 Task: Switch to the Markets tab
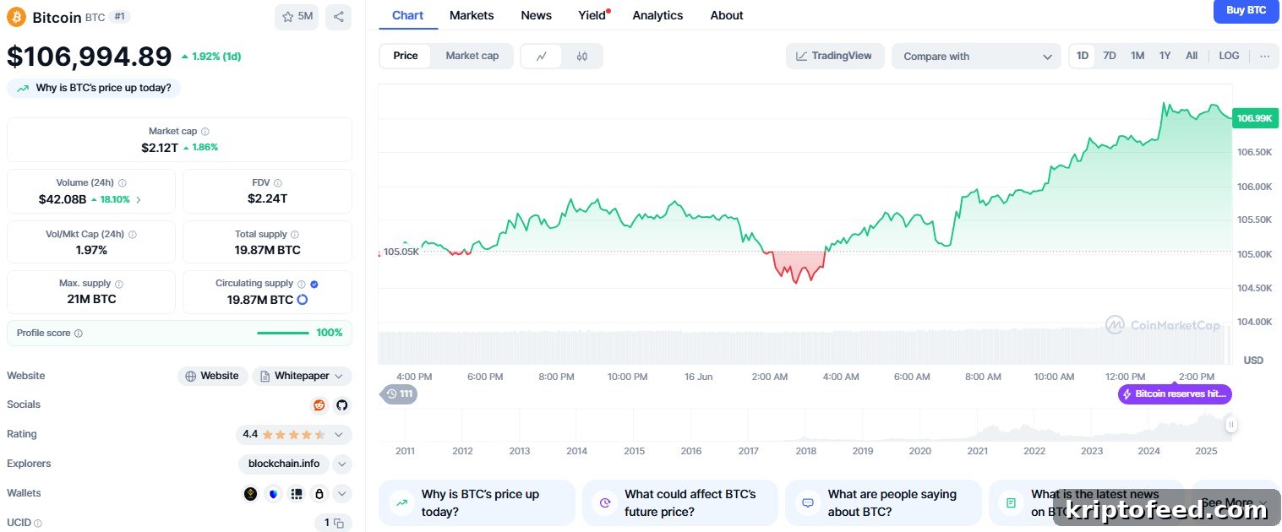472,15
